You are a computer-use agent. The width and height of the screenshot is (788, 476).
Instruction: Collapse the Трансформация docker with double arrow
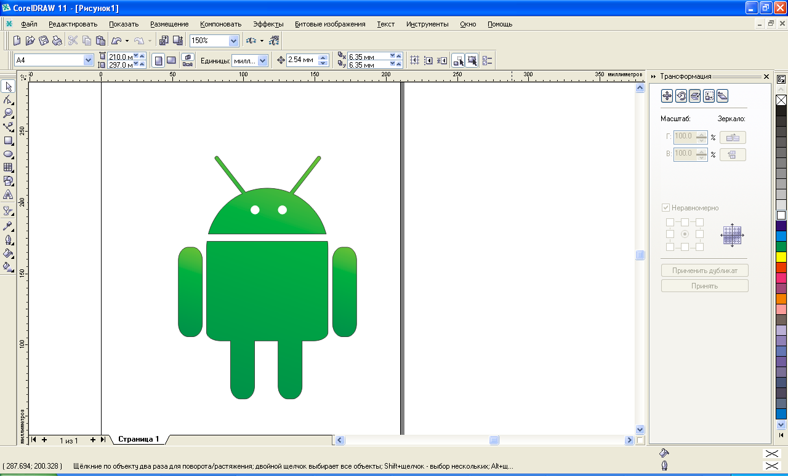(653, 76)
